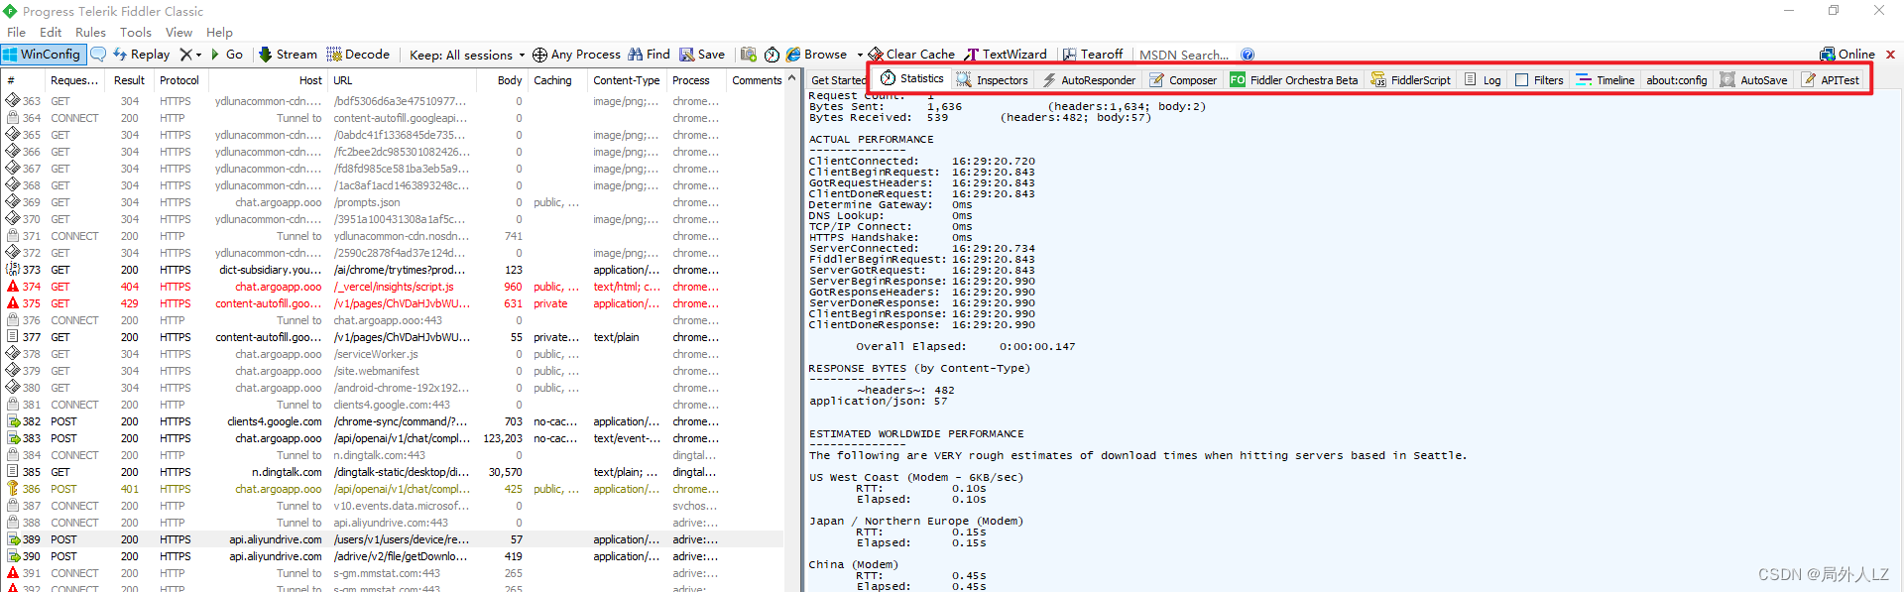Open the Help menu
1904x592 pixels.
[219, 32]
